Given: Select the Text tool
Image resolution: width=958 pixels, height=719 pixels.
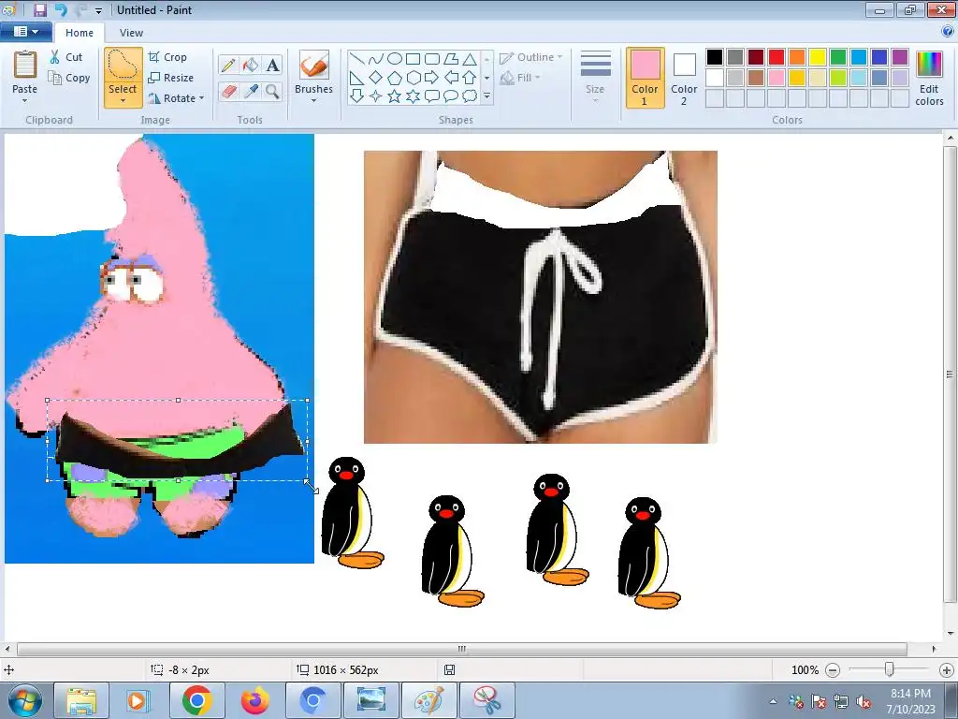Looking at the screenshot, I should click(x=273, y=66).
